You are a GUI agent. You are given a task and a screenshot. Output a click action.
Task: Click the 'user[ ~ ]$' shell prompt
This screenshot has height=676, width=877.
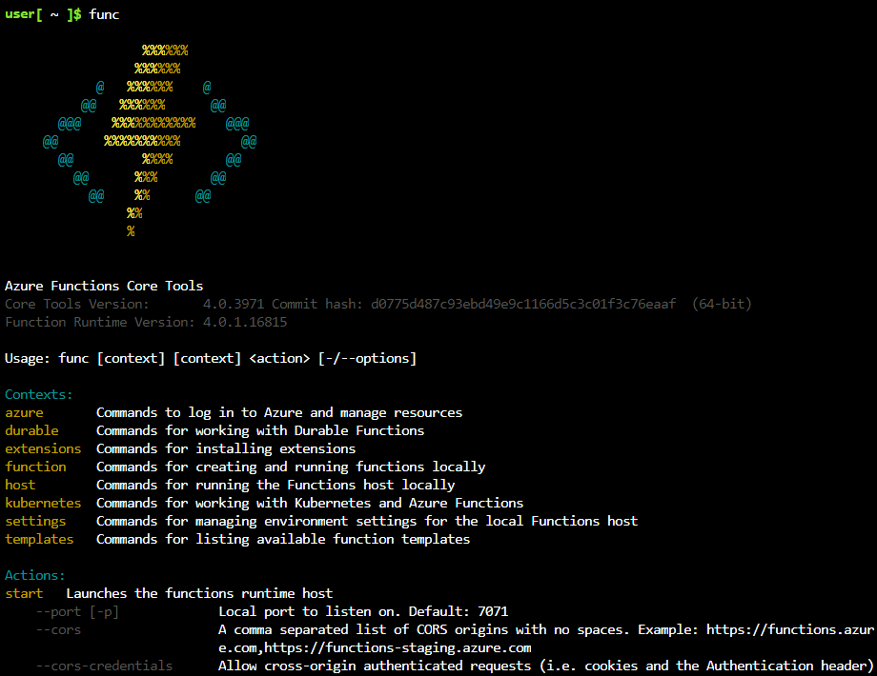click(43, 14)
